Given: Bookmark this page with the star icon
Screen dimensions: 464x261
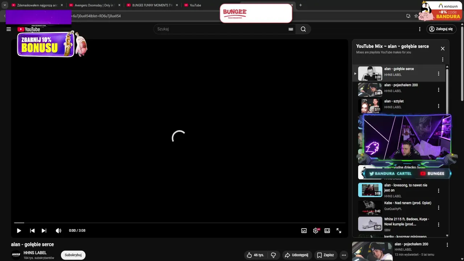Looking at the screenshot, I should tap(416, 16).
